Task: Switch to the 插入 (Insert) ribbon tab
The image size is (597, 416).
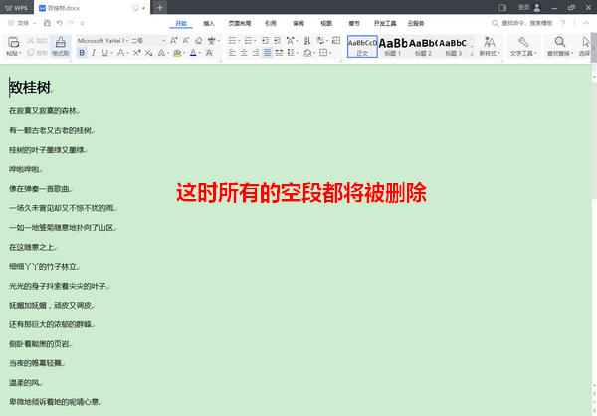Action: tap(208, 21)
